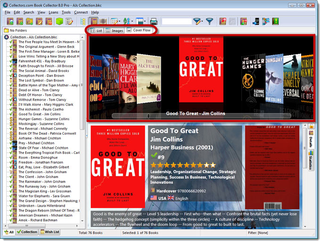Click the funnel filter icon

210,21
